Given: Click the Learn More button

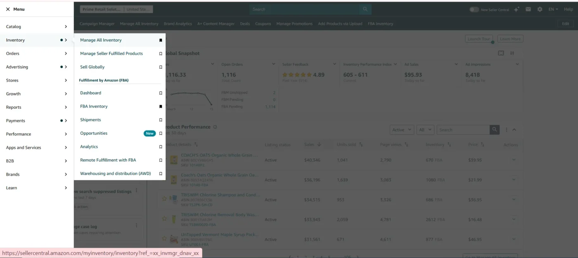Looking at the screenshot, I should [x=510, y=39].
